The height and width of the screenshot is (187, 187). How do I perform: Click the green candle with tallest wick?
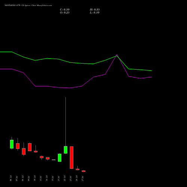[65, 150]
